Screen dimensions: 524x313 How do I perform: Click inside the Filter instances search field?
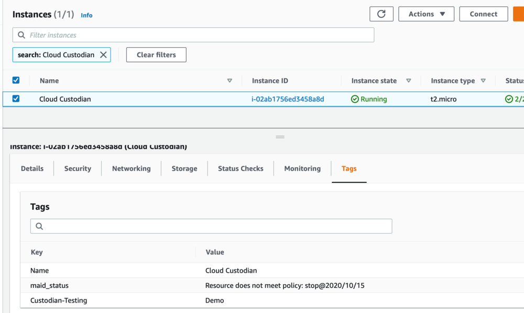point(157,35)
